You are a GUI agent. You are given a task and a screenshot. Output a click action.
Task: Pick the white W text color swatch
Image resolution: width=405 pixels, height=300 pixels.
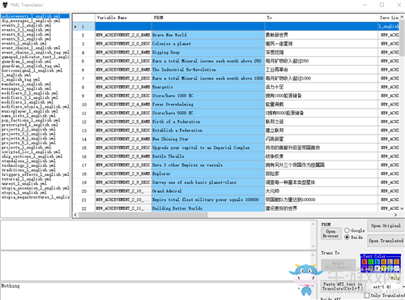(x=377, y=268)
